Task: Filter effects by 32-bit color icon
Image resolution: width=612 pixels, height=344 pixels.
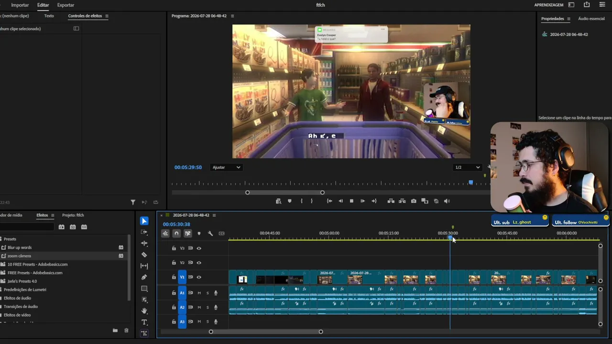Action: (x=73, y=227)
